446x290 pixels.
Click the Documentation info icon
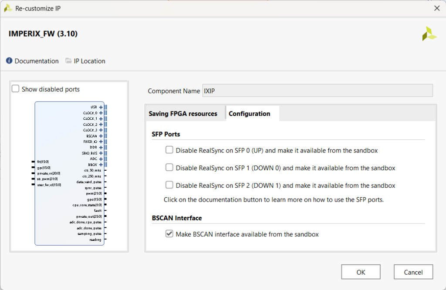(x=9, y=61)
